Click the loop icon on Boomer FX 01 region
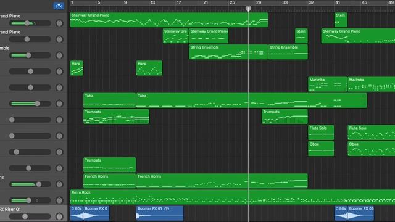The height and width of the screenshot is (222, 395). point(167,208)
